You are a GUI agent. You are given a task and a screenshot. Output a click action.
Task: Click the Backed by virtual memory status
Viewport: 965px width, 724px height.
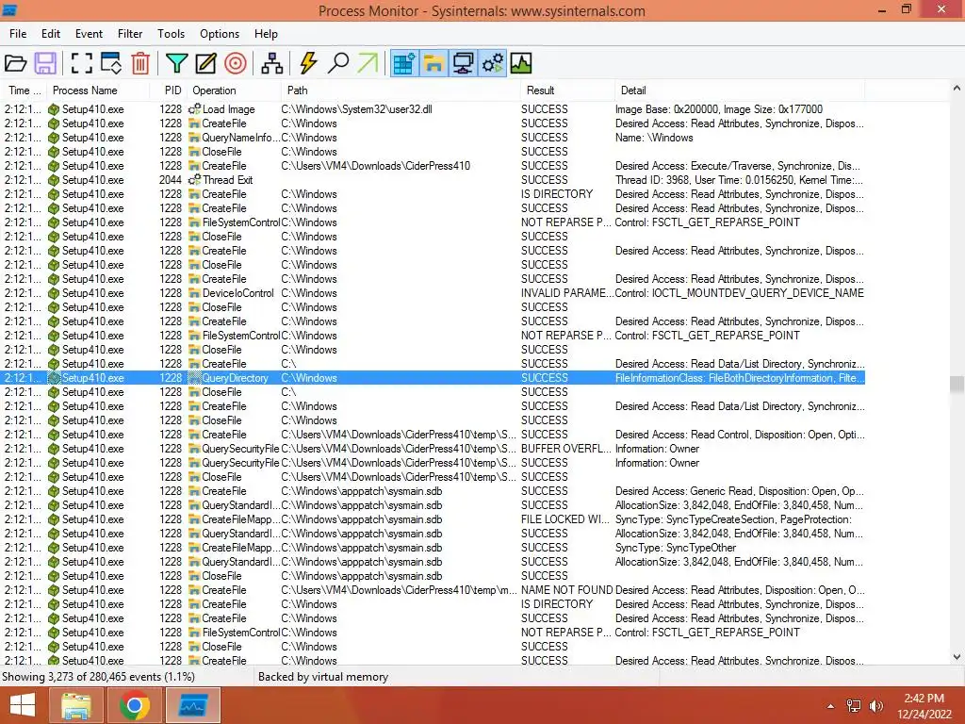coord(323,677)
